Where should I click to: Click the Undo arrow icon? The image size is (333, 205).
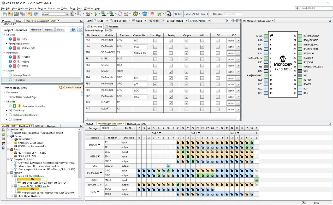tap(30, 14)
